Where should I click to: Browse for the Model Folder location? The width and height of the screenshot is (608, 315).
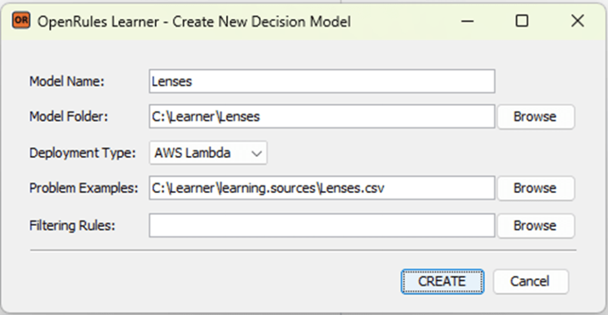pos(535,116)
